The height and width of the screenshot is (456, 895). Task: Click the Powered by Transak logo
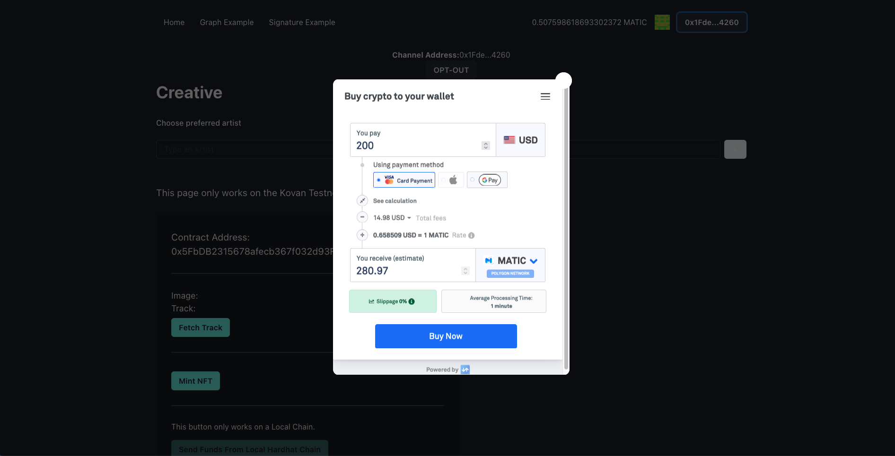(465, 370)
